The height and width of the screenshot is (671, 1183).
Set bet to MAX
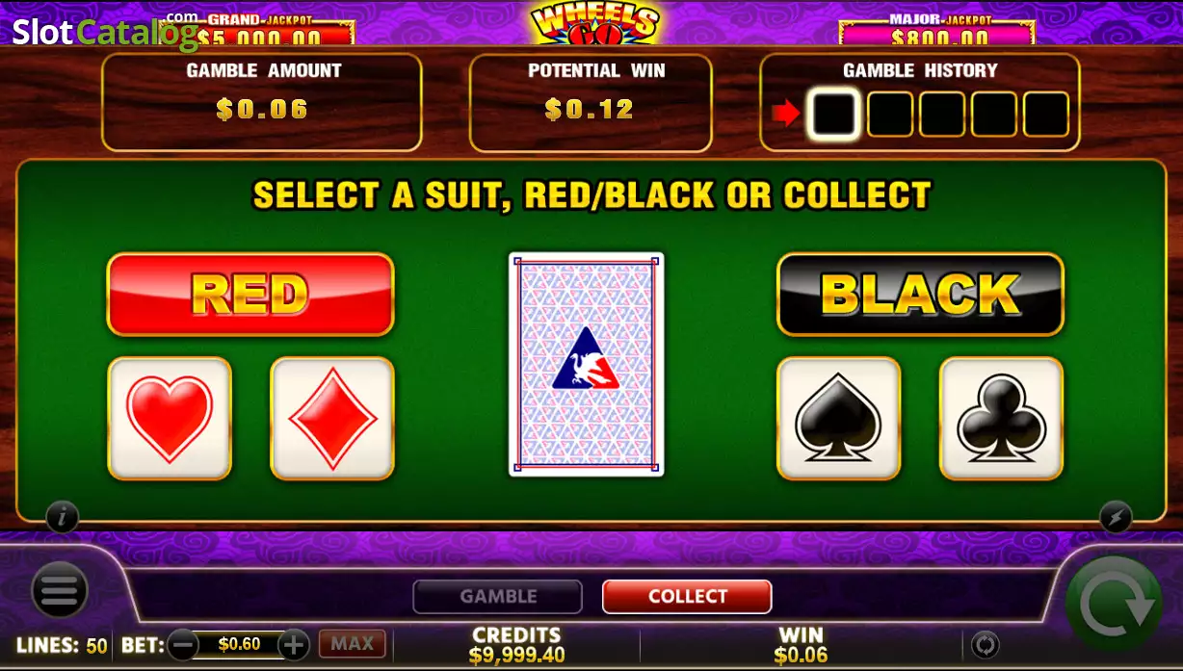(353, 643)
